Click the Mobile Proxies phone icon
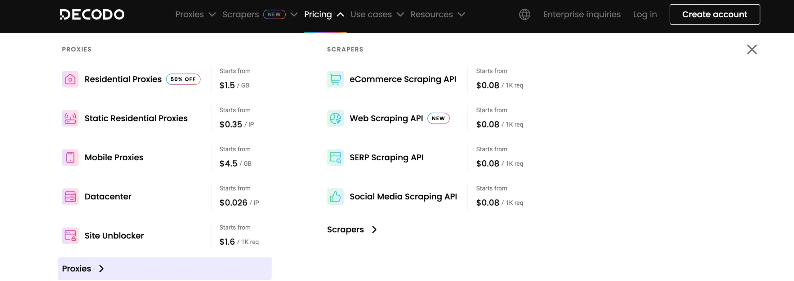The height and width of the screenshot is (281, 794). tap(70, 157)
